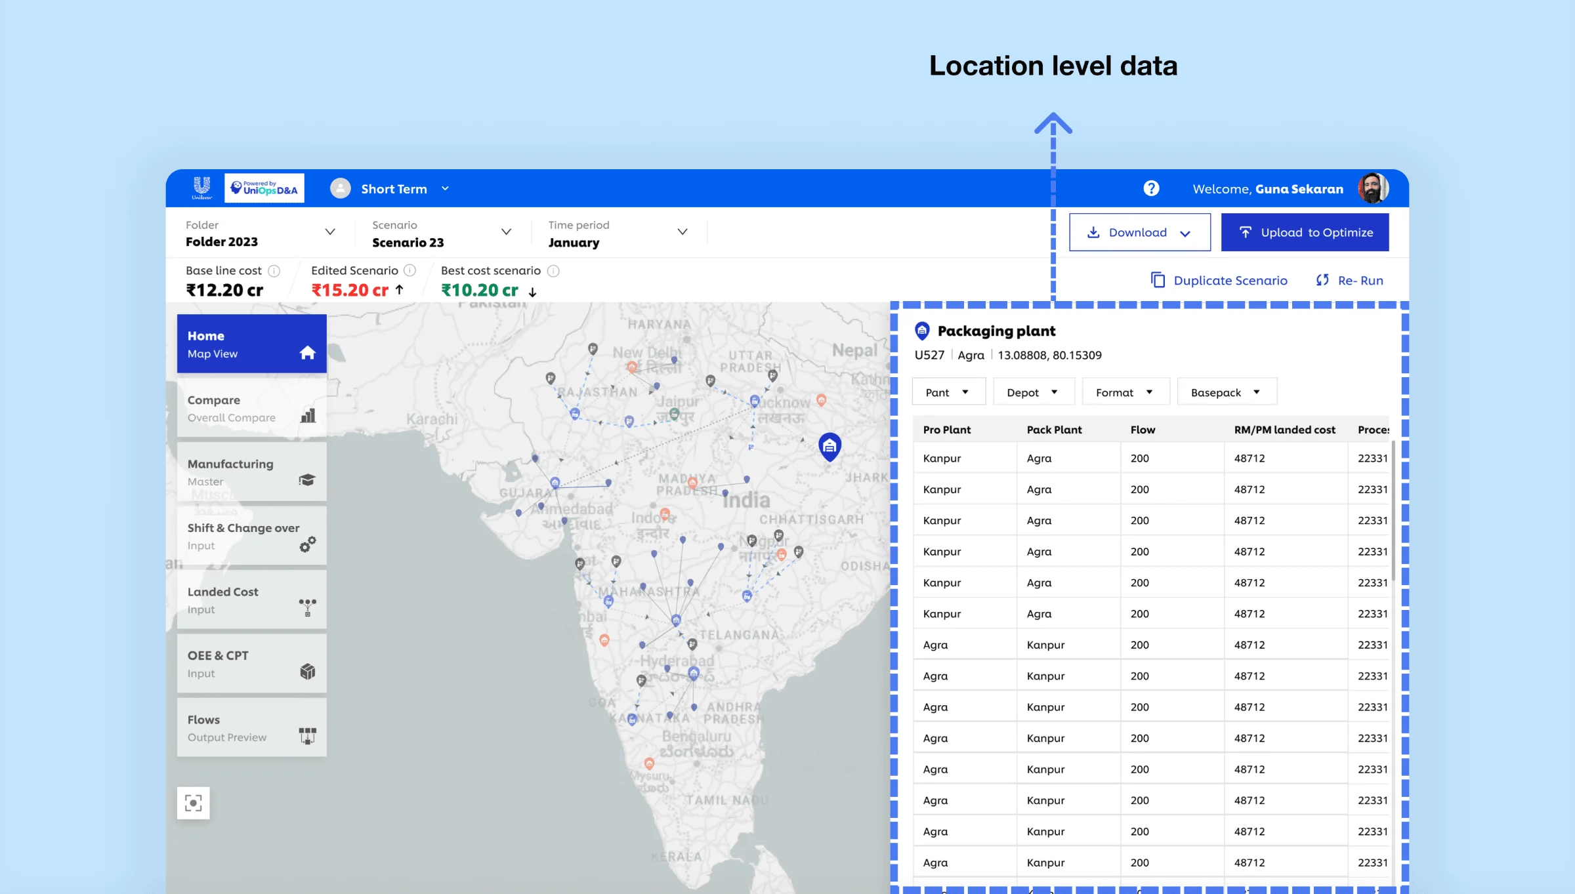Select the large blue packaging plant map pin
Image resolution: width=1575 pixels, height=894 pixels.
[x=829, y=447]
